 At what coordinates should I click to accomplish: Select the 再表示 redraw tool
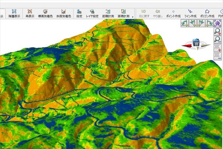30,13
